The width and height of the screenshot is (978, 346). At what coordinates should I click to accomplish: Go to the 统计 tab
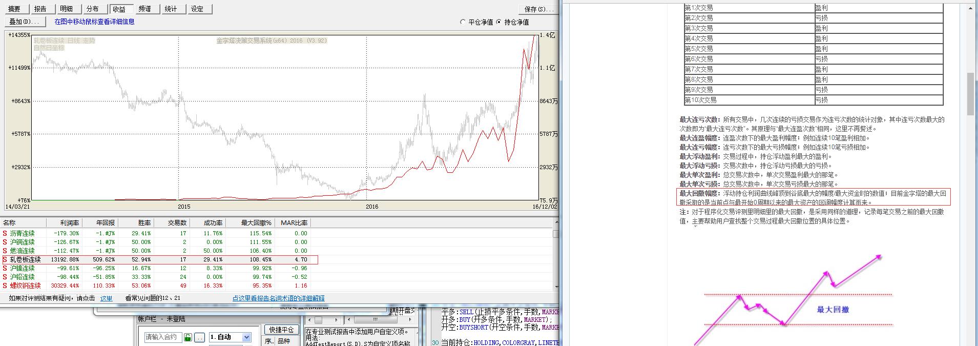[x=171, y=9]
